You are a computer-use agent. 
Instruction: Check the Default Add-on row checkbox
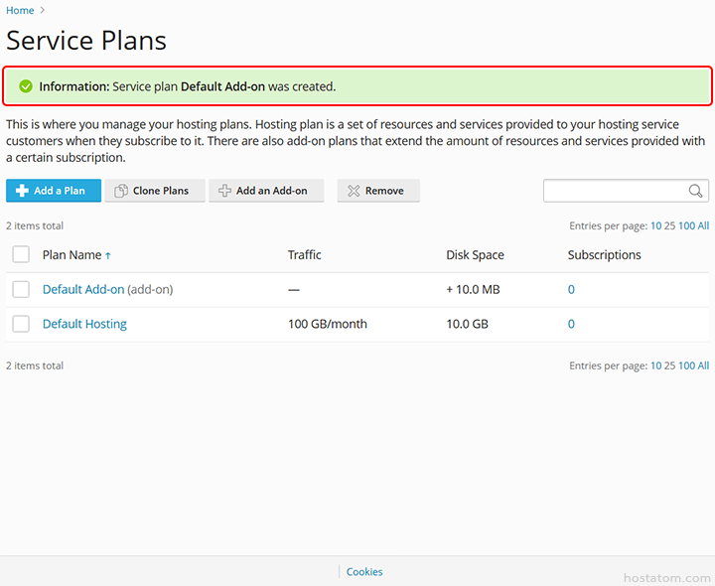21,290
